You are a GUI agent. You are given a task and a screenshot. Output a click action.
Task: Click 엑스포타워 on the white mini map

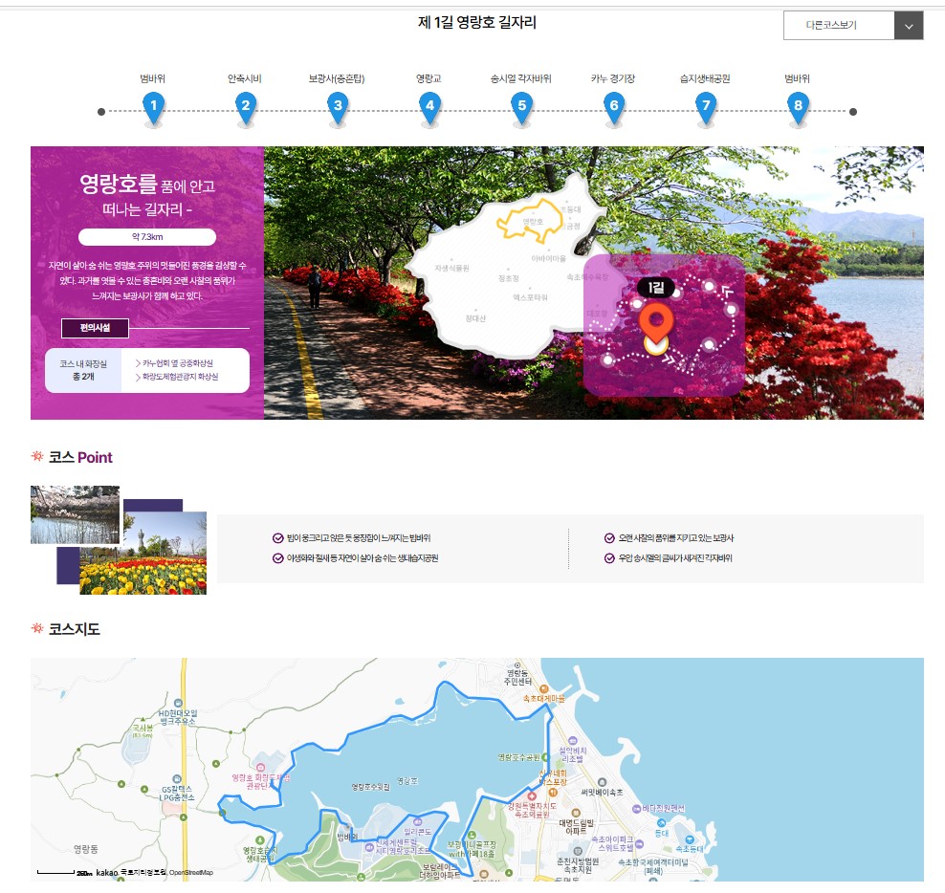530,297
